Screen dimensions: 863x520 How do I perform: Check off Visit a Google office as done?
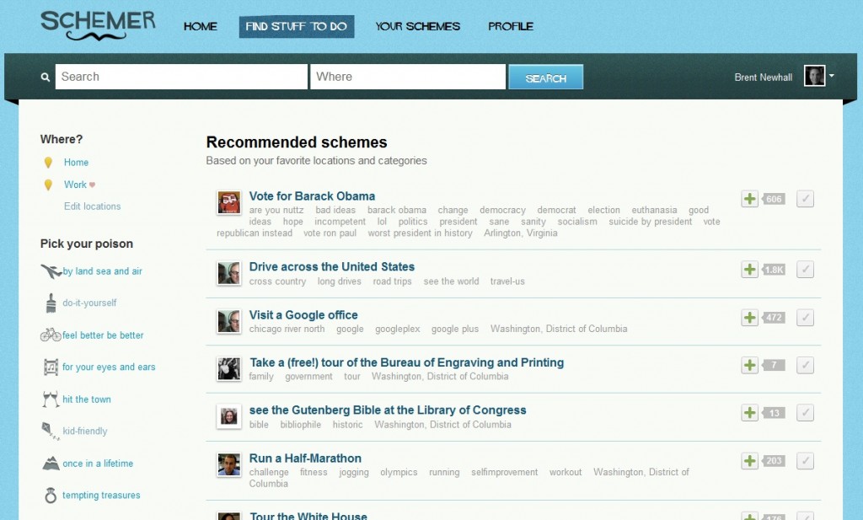point(805,318)
